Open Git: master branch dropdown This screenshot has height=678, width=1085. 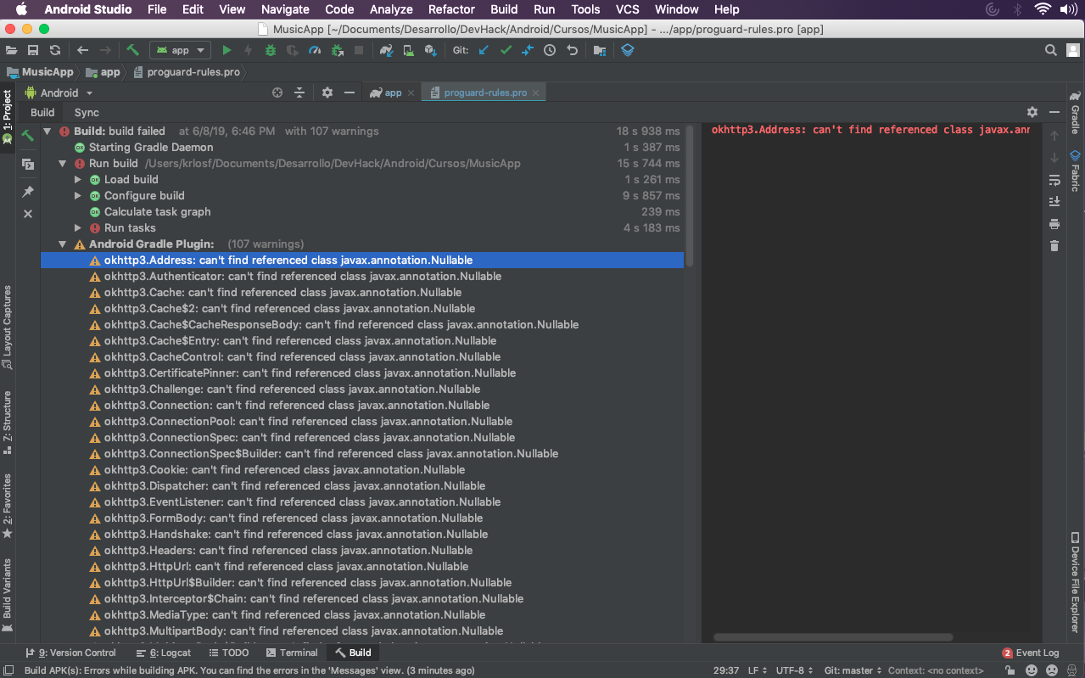click(852, 670)
